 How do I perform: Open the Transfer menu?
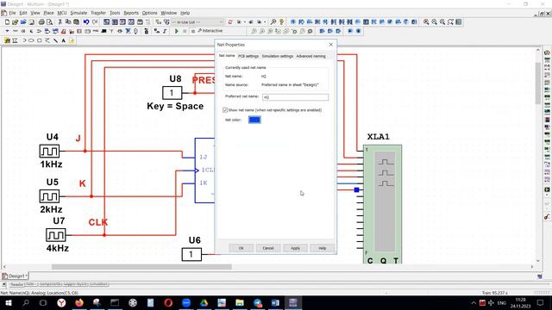coord(98,13)
